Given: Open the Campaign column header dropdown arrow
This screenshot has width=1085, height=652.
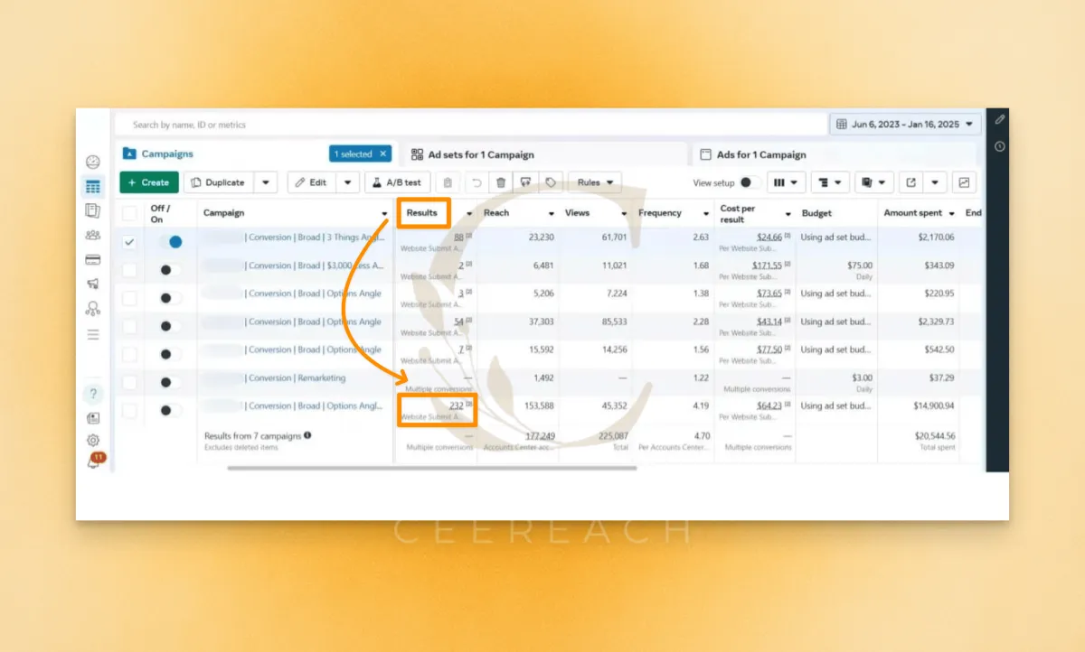Looking at the screenshot, I should 385,214.
